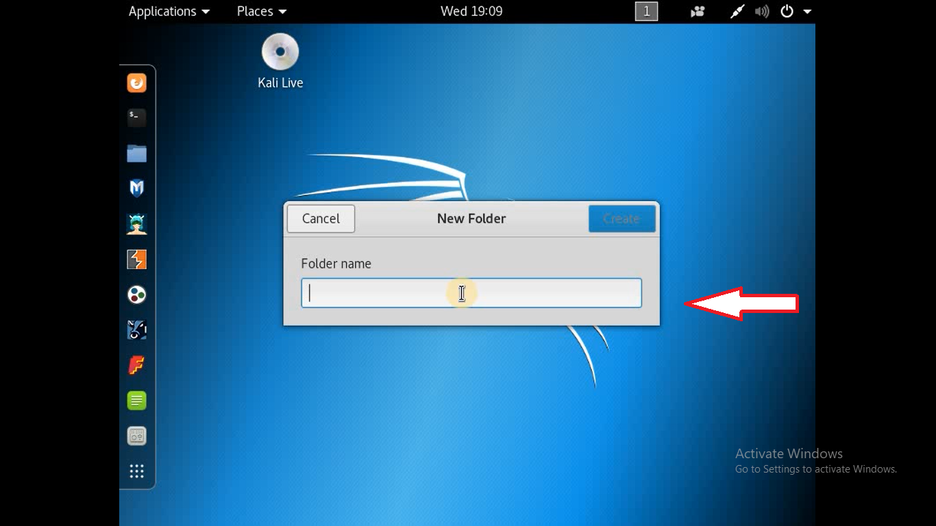
Task: Open the Terminal from the dock
Action: pos(137,118)
